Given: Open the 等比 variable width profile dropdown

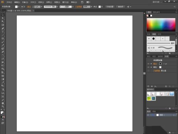Looking at the screenshot, I should click(57, 7).
